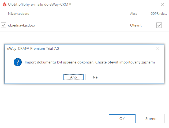Close the Premium Trial message box
The image size is (169, 128).
coord(158,48)
